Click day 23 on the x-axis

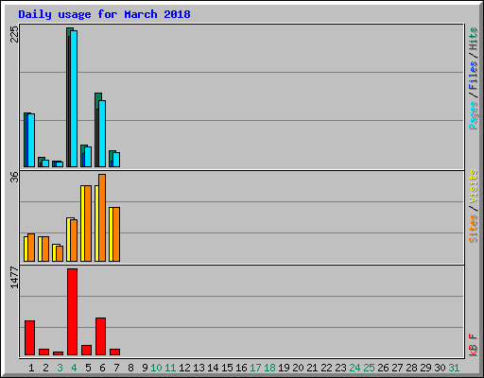tap(340, 368)
